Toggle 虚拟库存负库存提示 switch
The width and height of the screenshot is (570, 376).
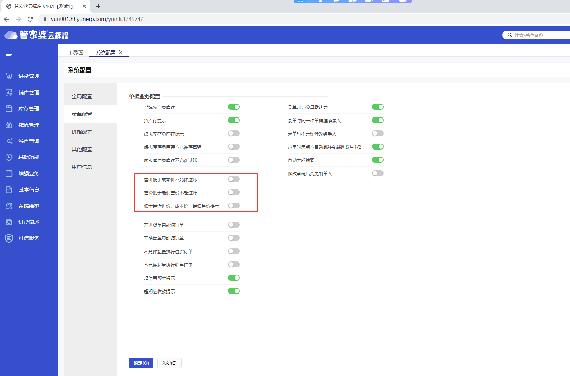[234, 133]
